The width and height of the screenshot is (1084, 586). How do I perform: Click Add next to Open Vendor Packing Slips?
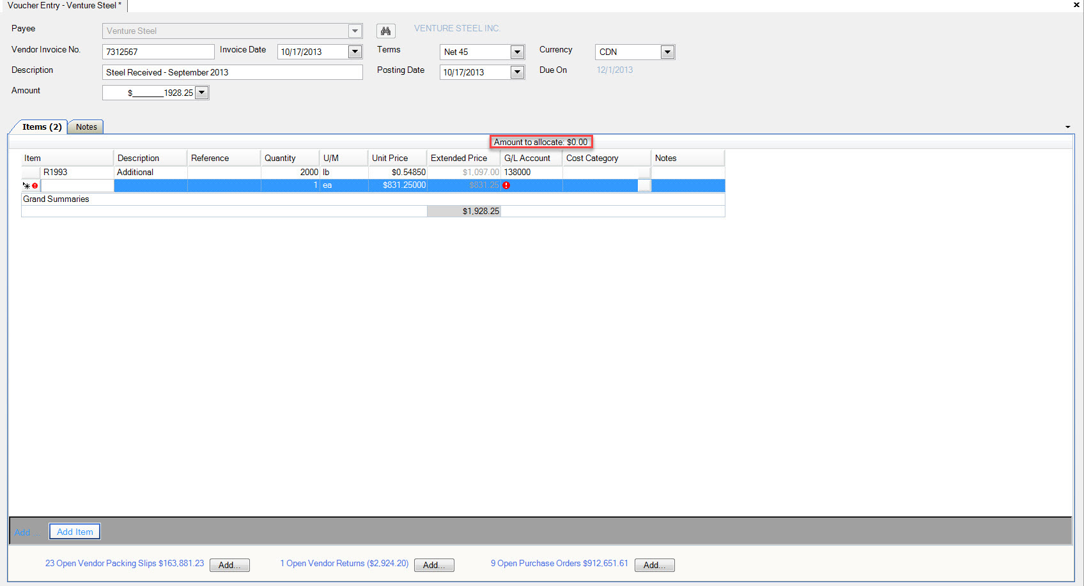click(x=229, y=565)
